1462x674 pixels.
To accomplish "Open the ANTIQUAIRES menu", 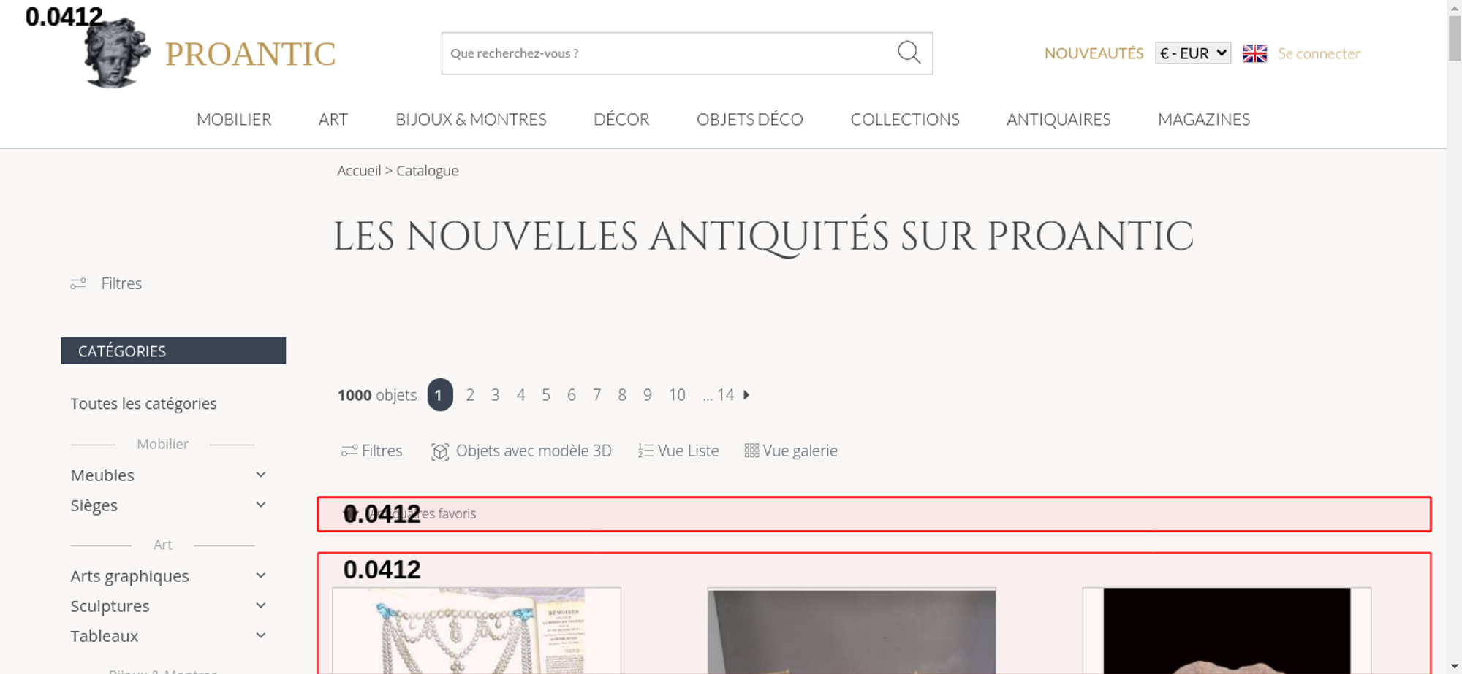I will [x=1058, y=119].
